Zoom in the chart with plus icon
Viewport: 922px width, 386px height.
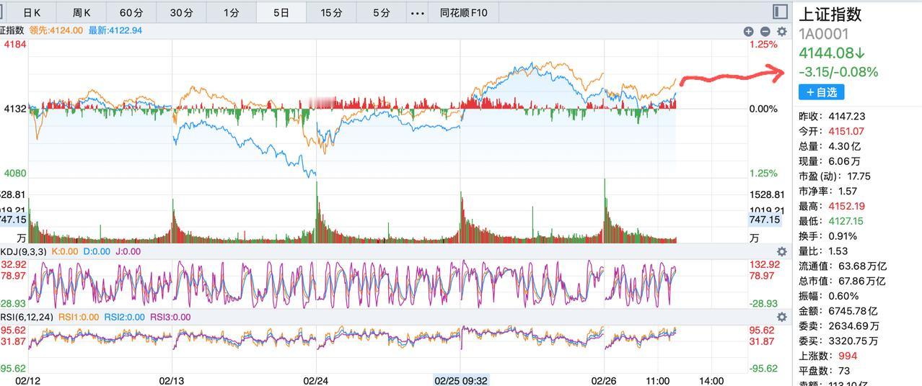click(x=749, y=32)
